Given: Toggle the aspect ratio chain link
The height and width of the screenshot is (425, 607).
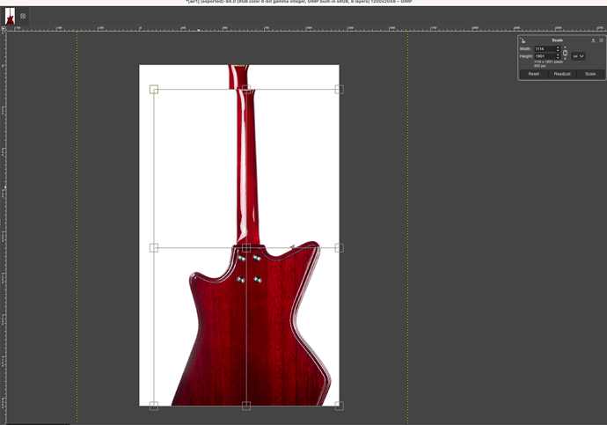Looking at the screenshot, I should tap(565, 53).
